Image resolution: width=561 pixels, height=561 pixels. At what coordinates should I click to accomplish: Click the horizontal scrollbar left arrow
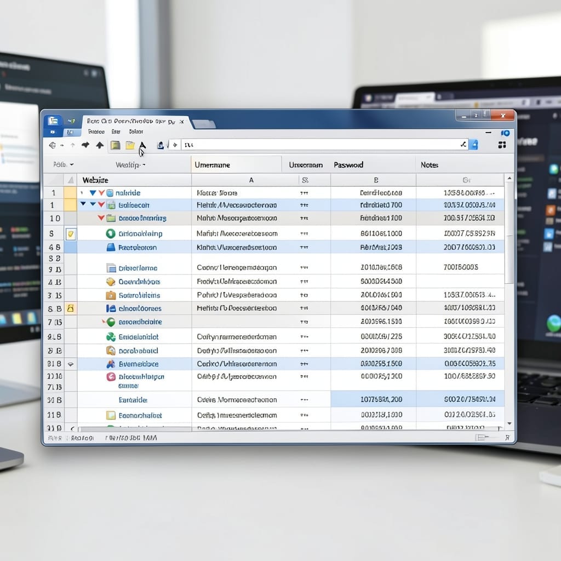click(x=73, y=428)
